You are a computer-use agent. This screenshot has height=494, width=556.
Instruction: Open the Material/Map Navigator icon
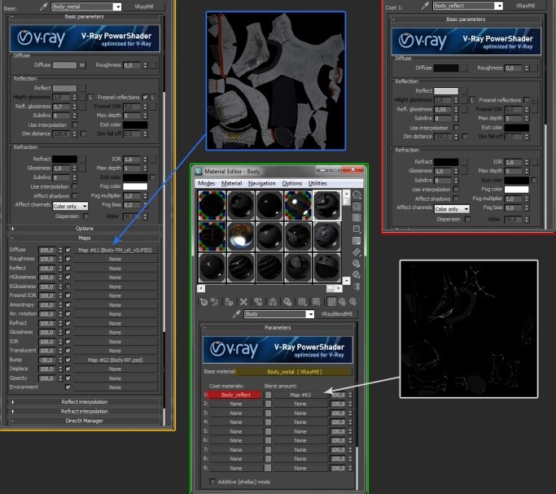(x=357, y=286)
